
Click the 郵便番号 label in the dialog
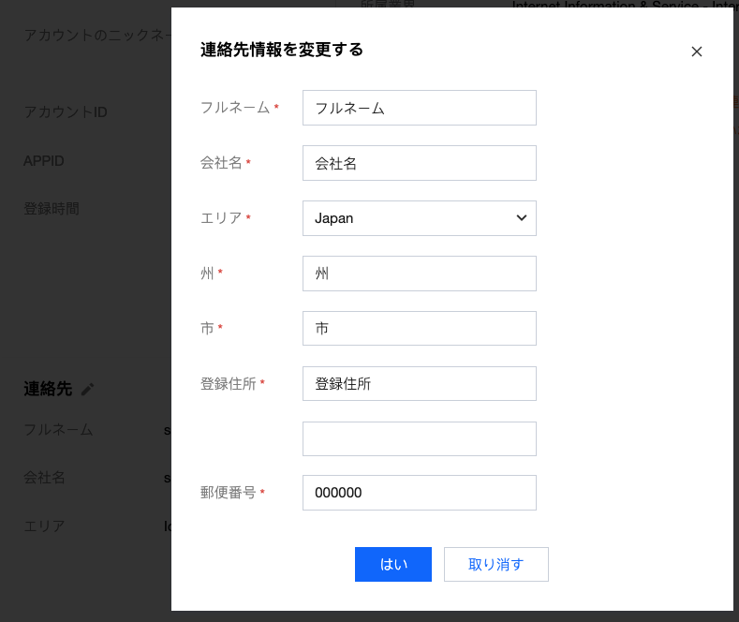click(229, 493)
